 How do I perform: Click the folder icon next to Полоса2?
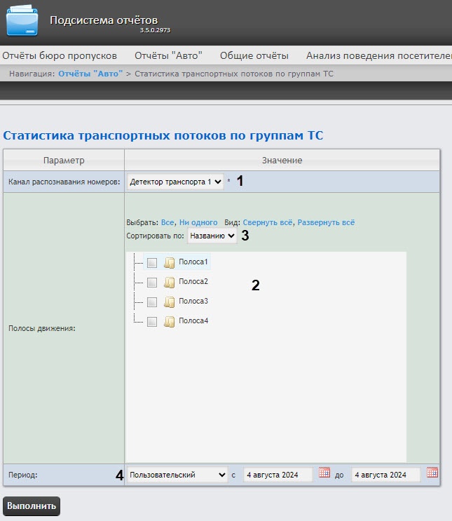point(169,282)
